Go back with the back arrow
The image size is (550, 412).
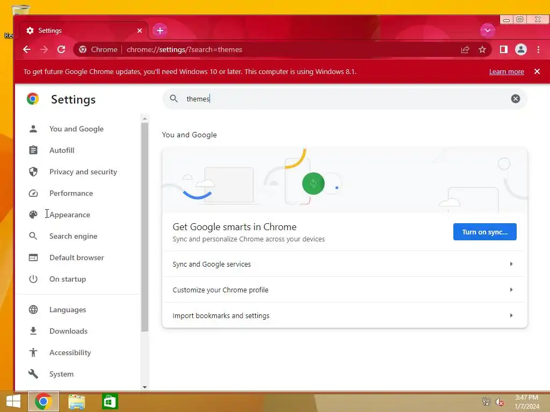[x=27, y=49]
